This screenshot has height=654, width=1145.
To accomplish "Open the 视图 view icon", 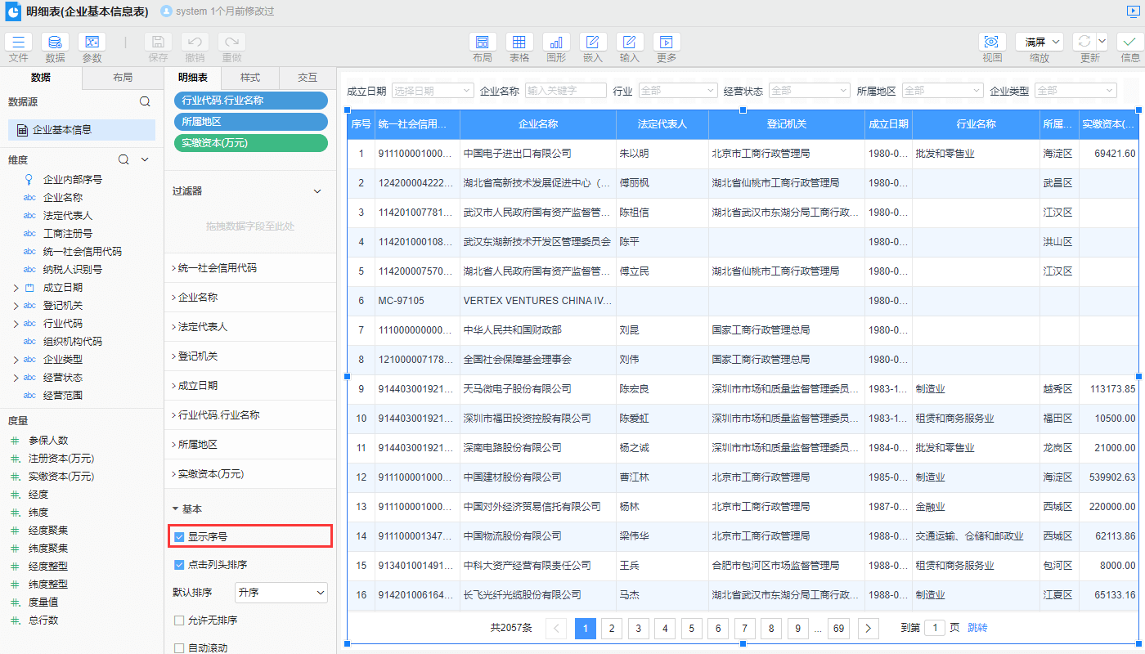I will coord(992,43).
